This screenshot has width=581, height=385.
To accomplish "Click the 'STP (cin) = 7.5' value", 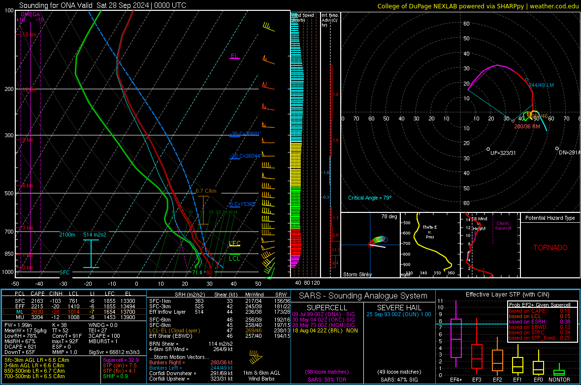I will click(x=120, y=365).
